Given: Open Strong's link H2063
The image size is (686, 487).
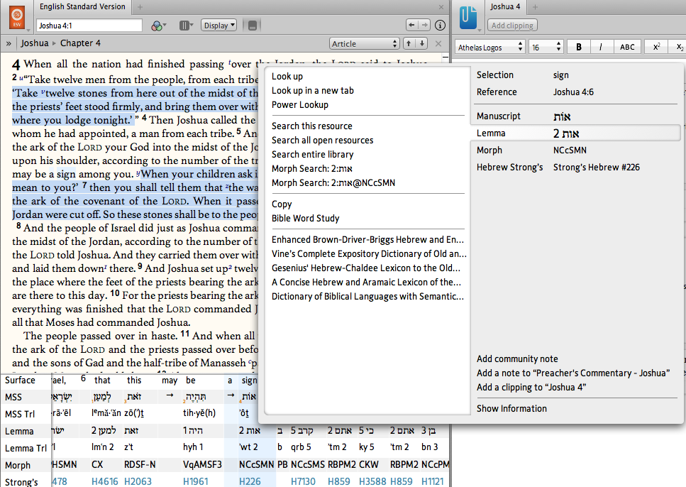Looking at the screenshot, I should coord(138,481).
